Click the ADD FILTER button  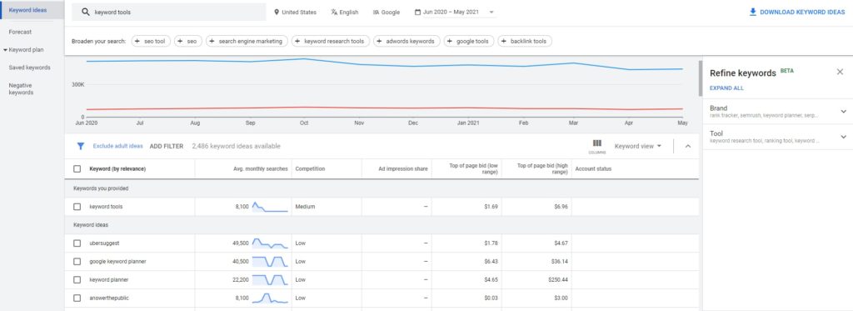click(x=167, y=146)
